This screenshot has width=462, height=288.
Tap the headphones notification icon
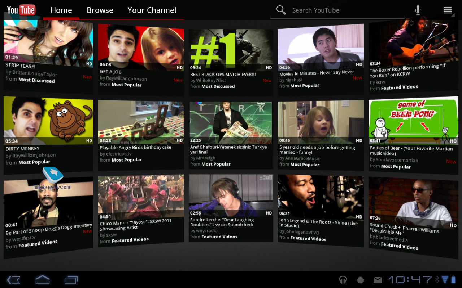[x=343, y=280]
